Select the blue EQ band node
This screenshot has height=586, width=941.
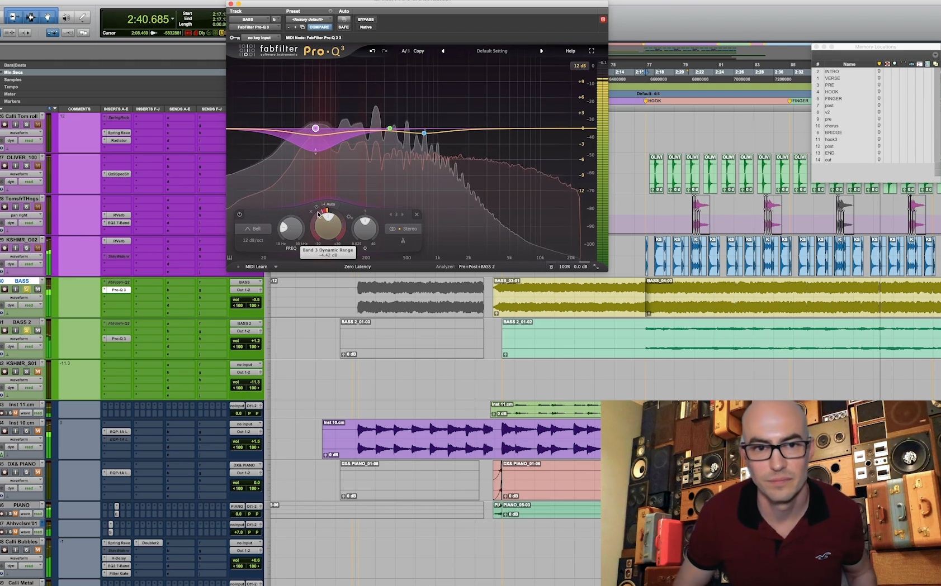(x=424, y=133)
